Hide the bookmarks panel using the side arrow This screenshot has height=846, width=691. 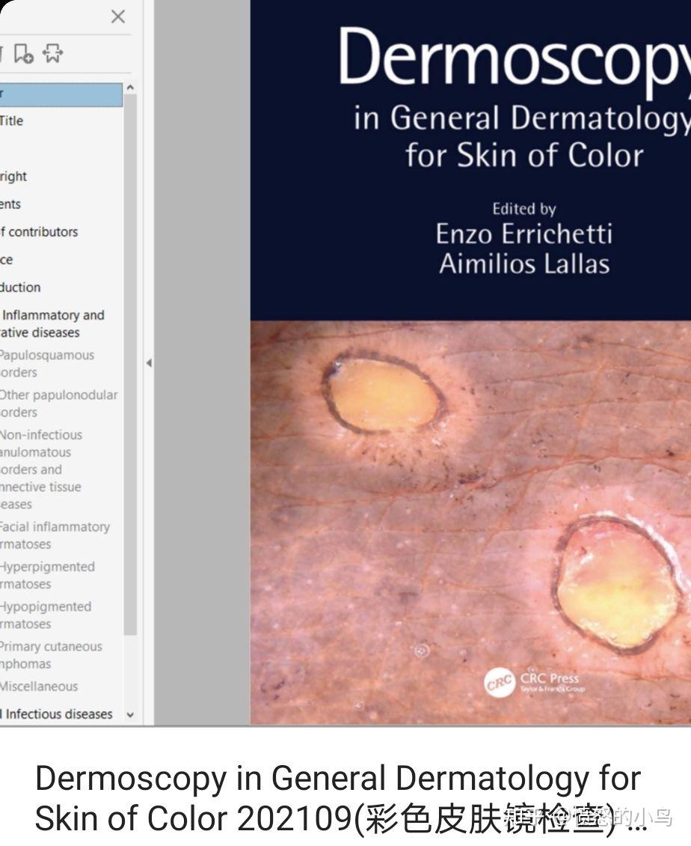tap(149, 362)
